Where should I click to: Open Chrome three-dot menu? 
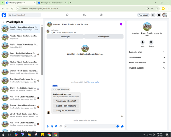[x=168, y=9]
